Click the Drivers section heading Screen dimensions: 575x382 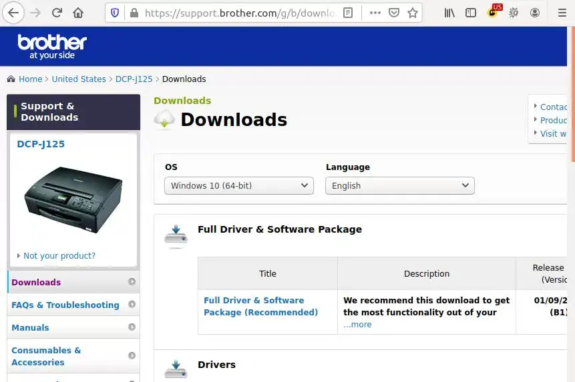[217, 365]
